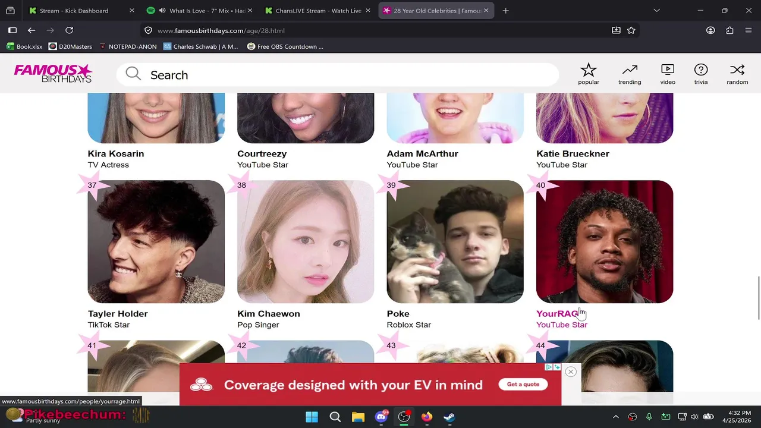The image size is (761, 428).
Task: Open the Free OBS Countdown bookmark
Action: click(285, 46)
